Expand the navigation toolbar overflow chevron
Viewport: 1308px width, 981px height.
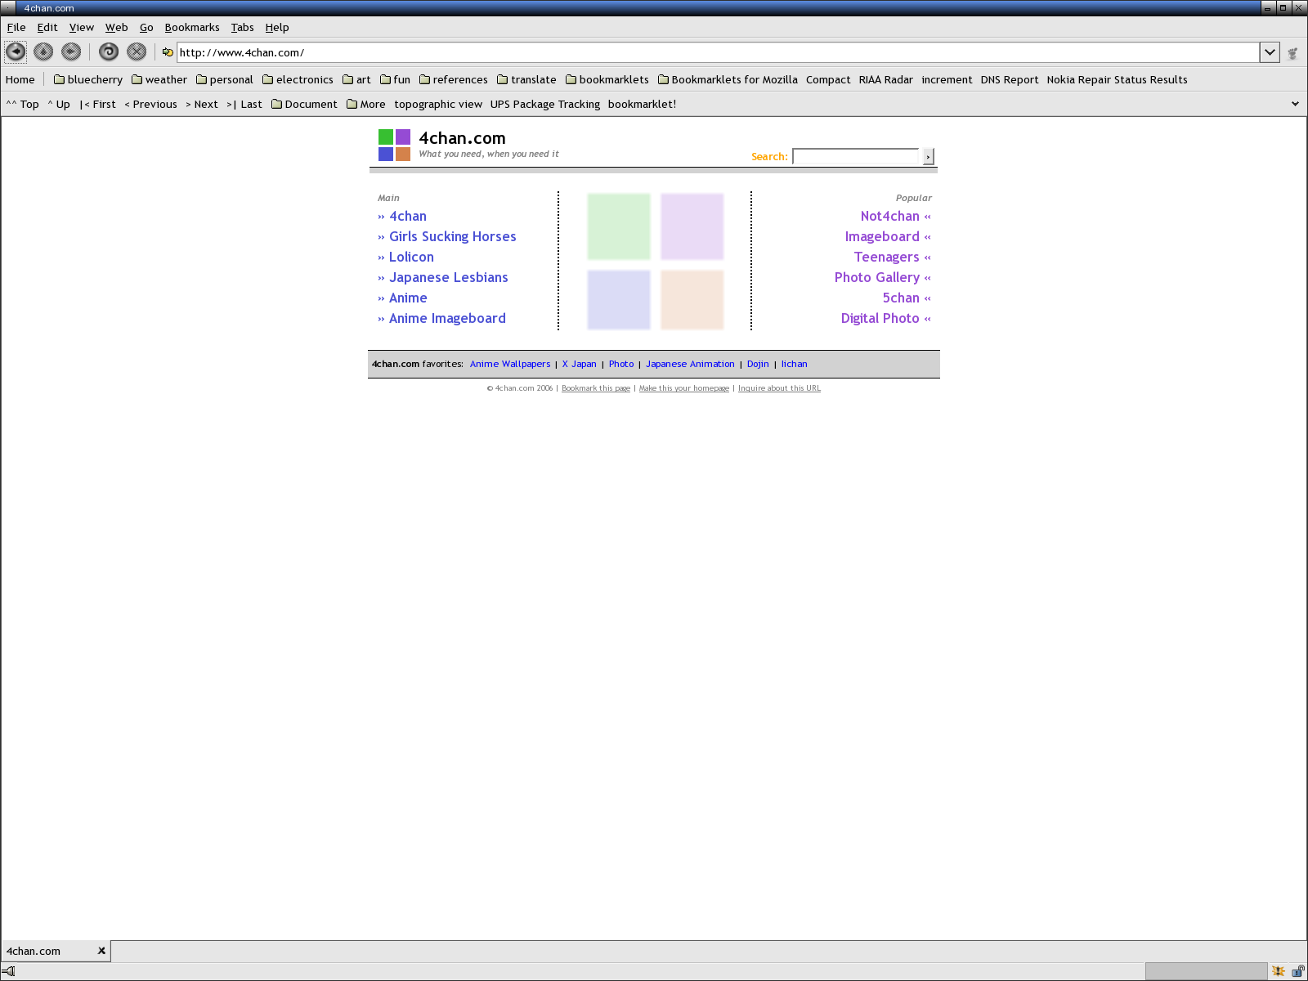(x=1295, y=104)
